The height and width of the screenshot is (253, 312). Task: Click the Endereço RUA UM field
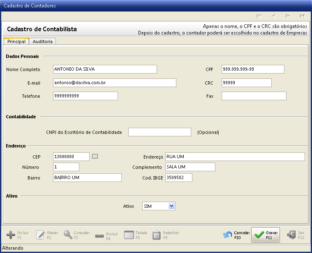[235, 156]
